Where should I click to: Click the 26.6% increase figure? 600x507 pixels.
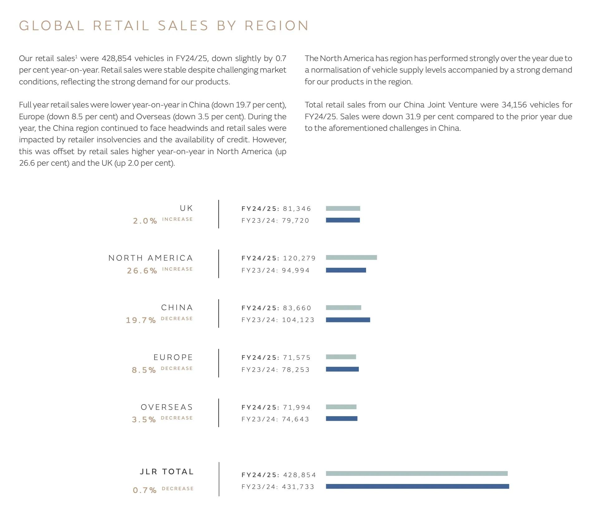coord(142,271)
